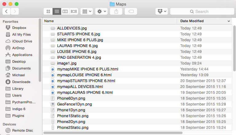Open the Action gear menu
Viewport: 236px width, 135px height.
pos(101,11)
